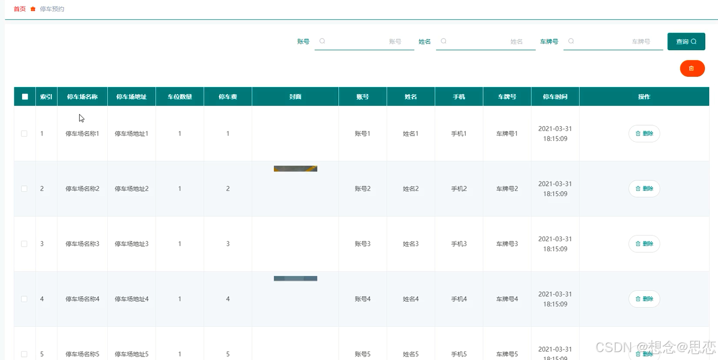Image resolution: width=718 pixels, height=360 pixels.
Task: Click the 手机 column header
Action: coord(459,97)
